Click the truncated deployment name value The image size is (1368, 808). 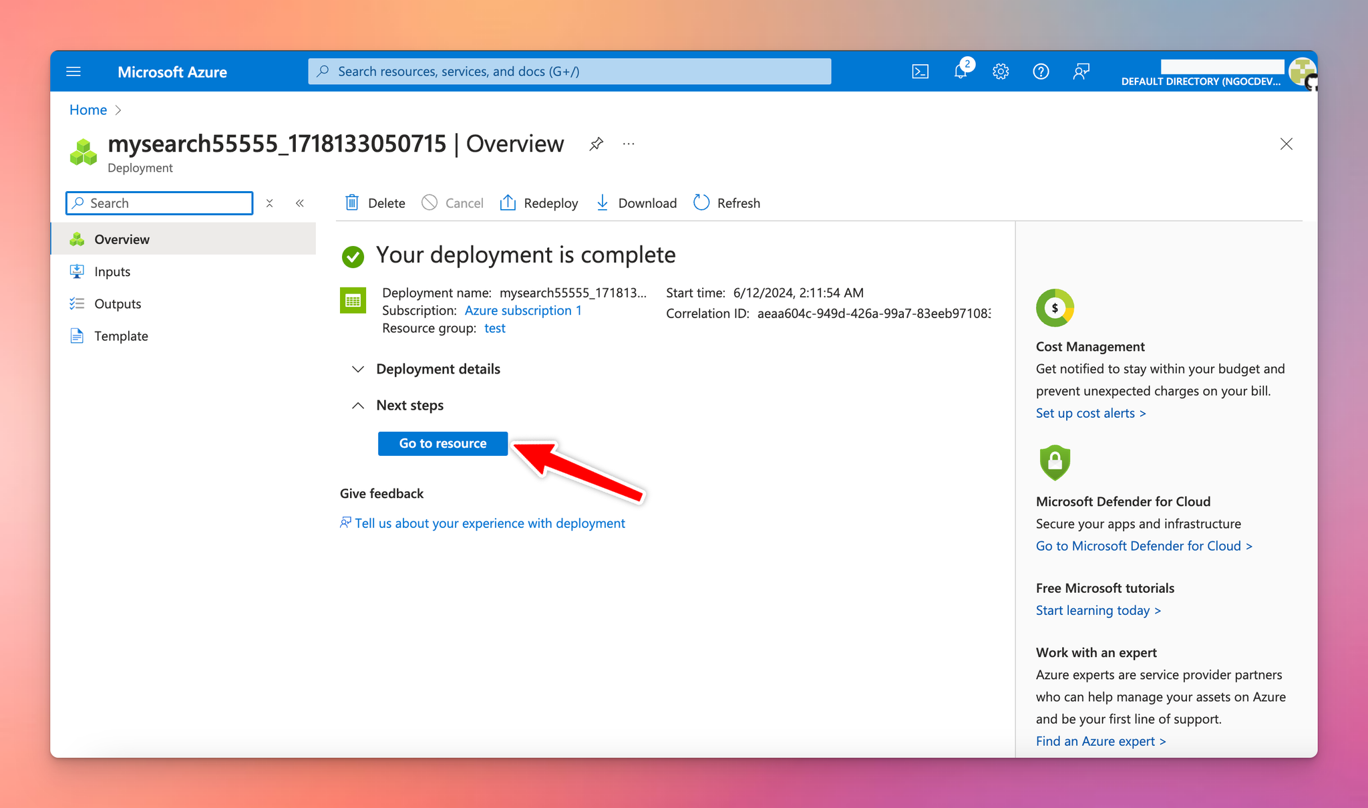[573, 293]
